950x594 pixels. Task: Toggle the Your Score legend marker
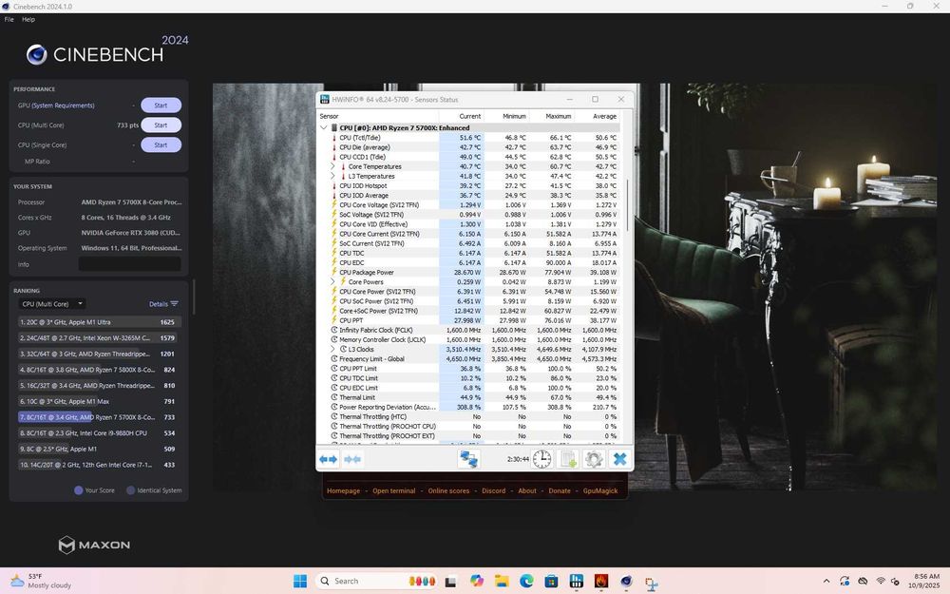point(79,490)
